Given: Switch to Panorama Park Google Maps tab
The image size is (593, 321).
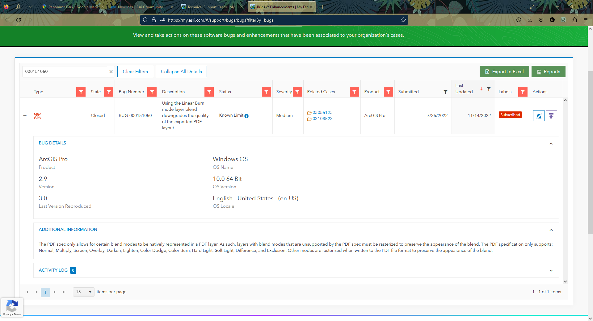Looking at the screenshot, I should click(74, 7).
